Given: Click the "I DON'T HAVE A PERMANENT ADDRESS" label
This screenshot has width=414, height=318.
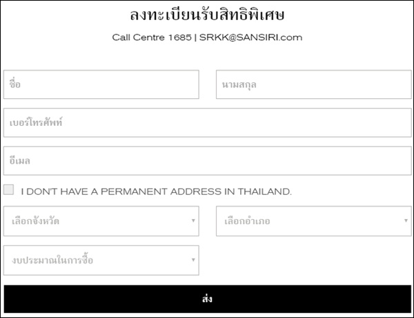Looking at the screenshot, I should [157, 191].
